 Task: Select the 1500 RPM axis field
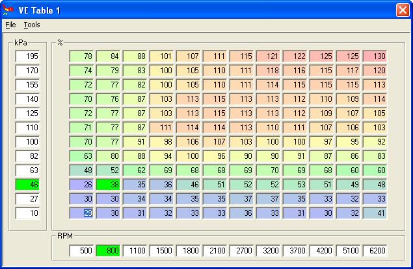pos(162,250)
